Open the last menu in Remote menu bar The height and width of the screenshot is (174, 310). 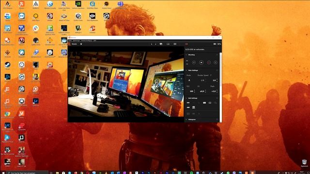[x=95, y=41]
